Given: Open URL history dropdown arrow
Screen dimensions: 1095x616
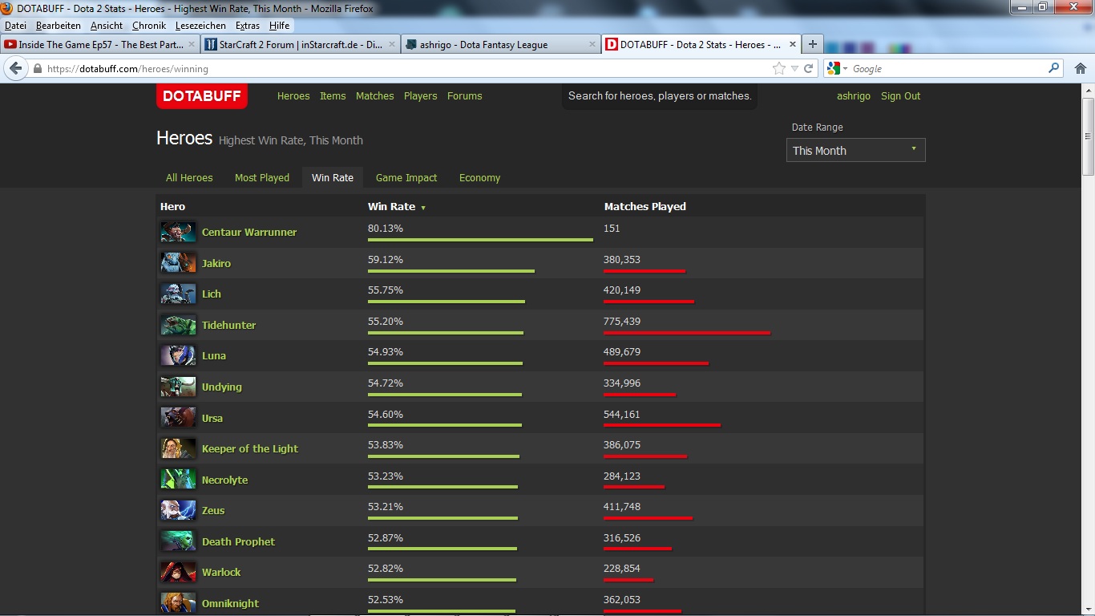Looking at the screenshot, I should coord(794,69).
